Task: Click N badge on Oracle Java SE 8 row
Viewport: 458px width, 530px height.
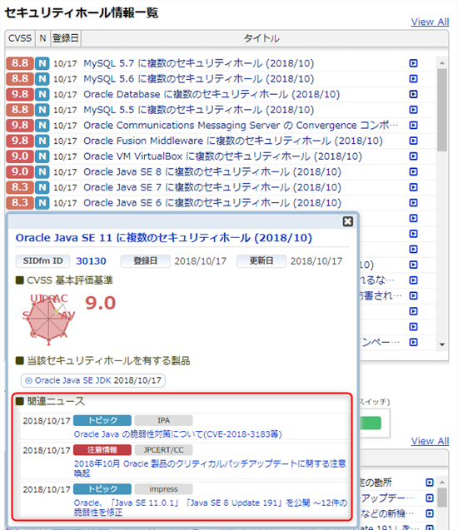Action: tap(42, 171)
